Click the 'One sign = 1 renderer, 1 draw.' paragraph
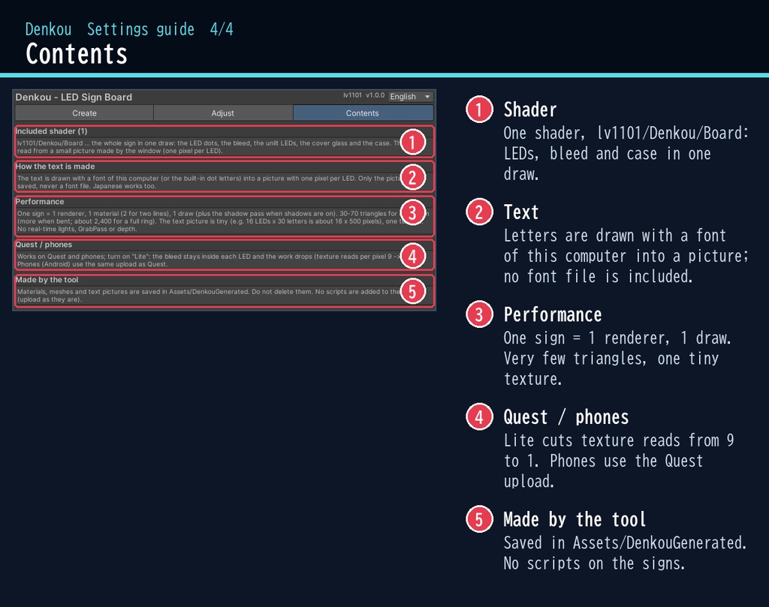 coord(617,358)
